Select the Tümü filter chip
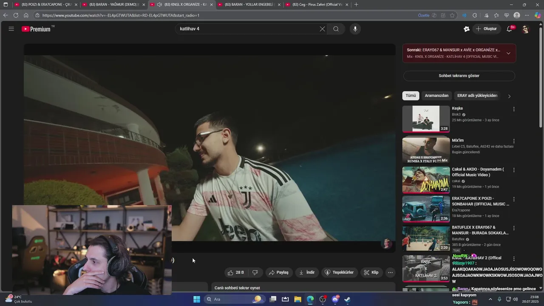This screenshot has width=544, height=306. (x=411, y=96)
